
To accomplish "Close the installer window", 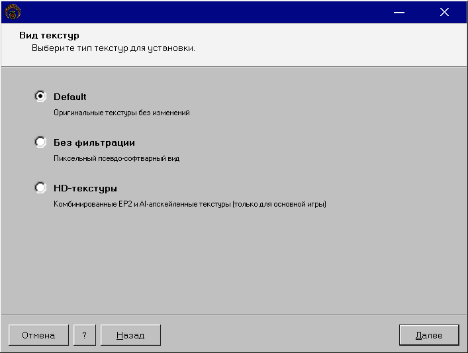I will 444,12.
